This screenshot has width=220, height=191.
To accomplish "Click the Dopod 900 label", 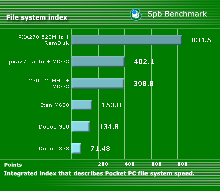I will pyautogui.click(x=54, y=127).
